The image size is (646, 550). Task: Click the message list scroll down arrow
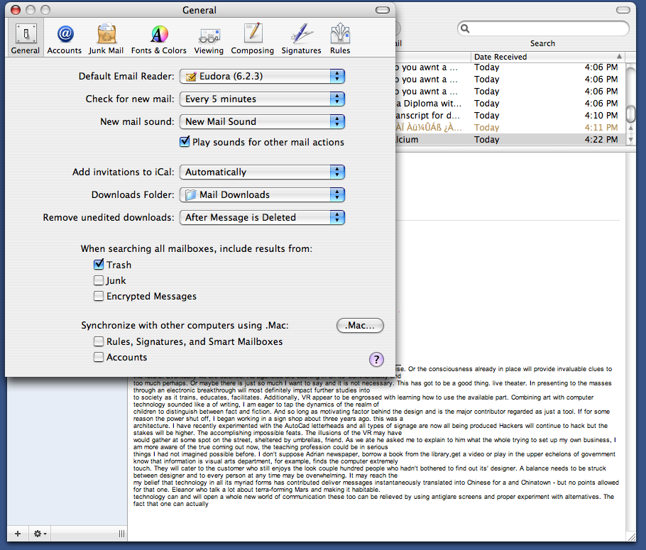coord(630,139)
